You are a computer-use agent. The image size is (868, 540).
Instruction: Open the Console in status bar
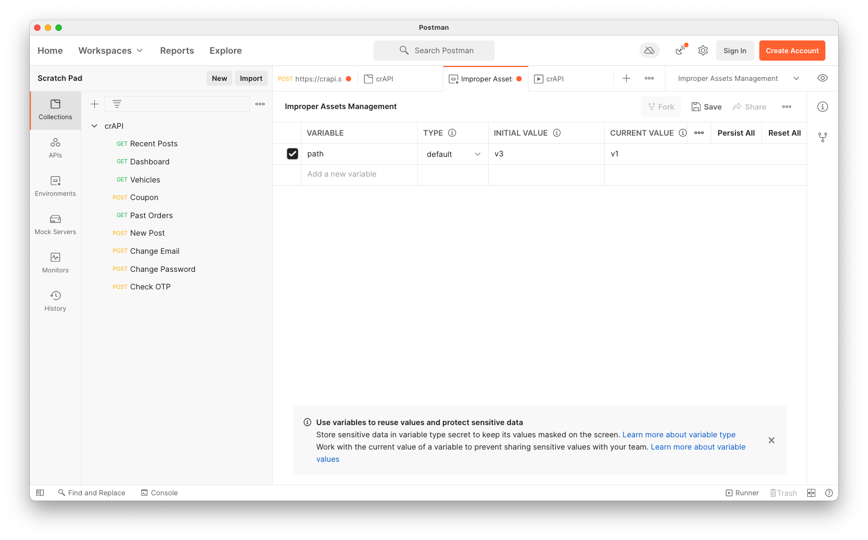pos(159,493)
